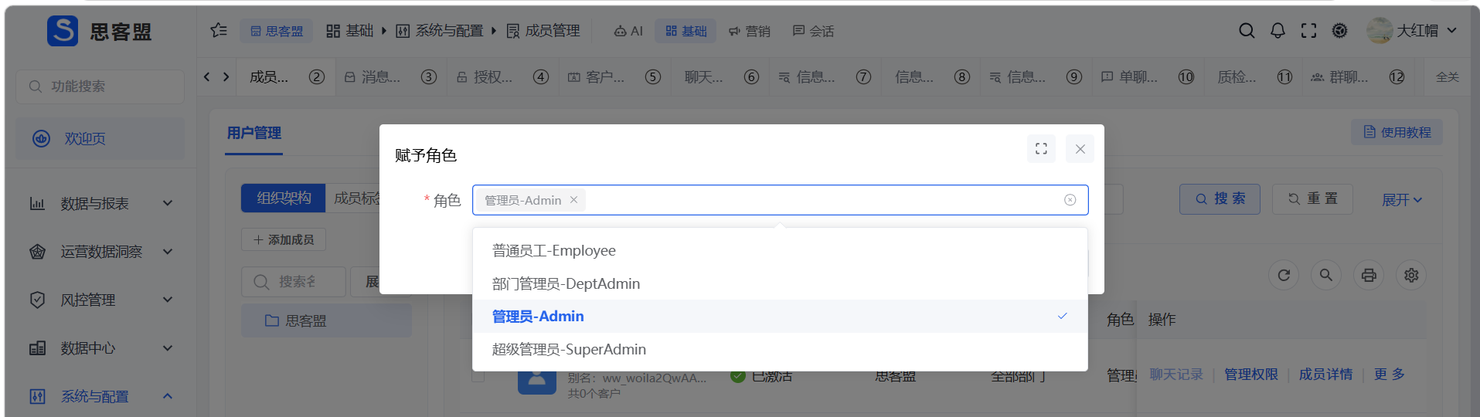Deselect the checked 管理员-Admin option
The height and width of the screenshot is (417, 1480).
780,316
